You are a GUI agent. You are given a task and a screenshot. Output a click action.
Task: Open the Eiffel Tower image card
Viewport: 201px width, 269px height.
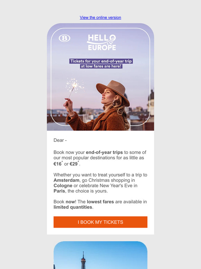(101, 255)
